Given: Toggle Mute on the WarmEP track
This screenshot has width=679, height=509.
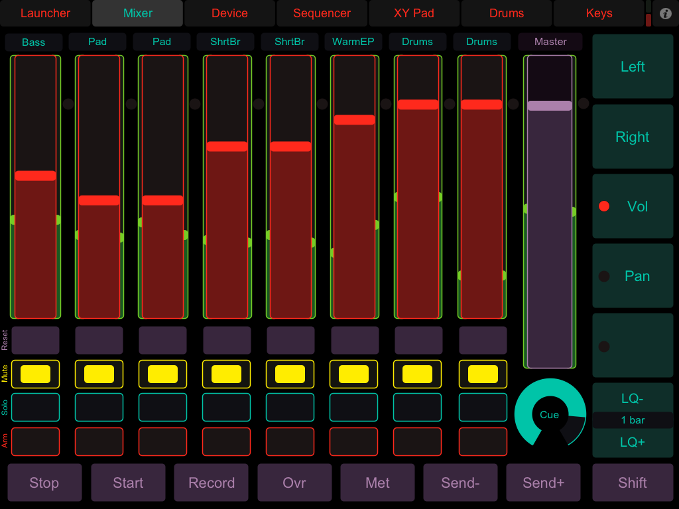Looking at the screenshot, I should click(353, 374).
